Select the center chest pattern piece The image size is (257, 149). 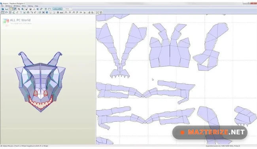point(170,46)
